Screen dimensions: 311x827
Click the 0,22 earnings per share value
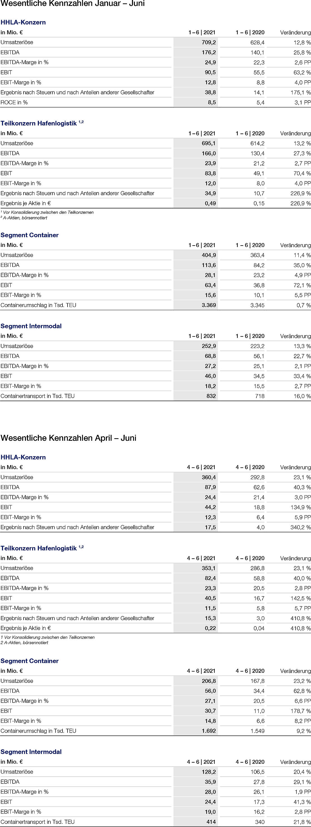210,628
